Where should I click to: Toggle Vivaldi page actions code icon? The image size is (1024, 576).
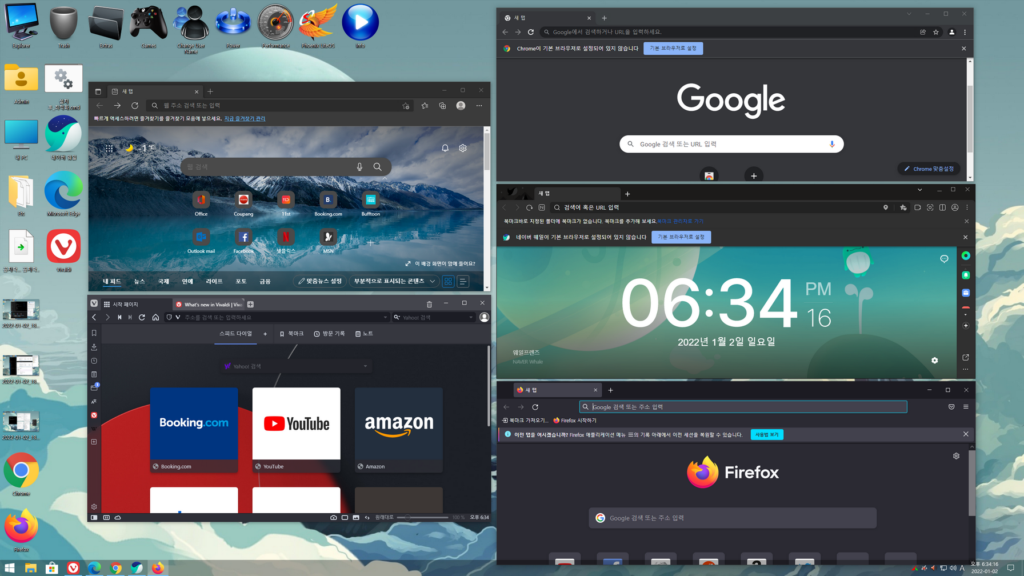tap(367, 517)
